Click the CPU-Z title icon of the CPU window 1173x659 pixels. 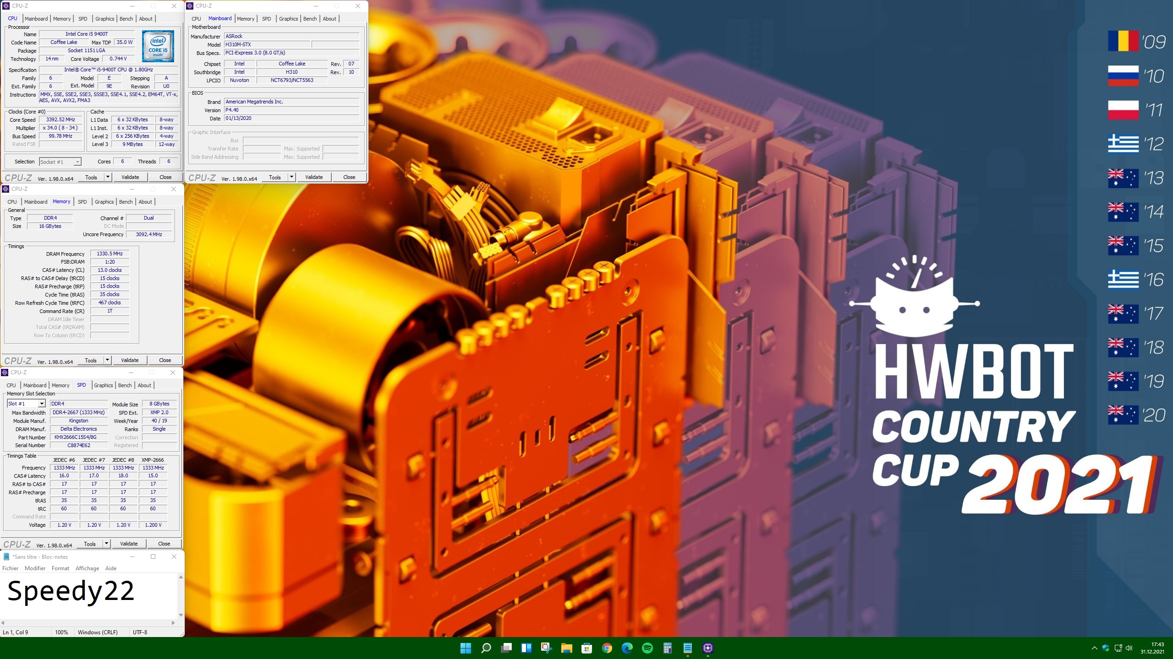click(x=6, y=6)
